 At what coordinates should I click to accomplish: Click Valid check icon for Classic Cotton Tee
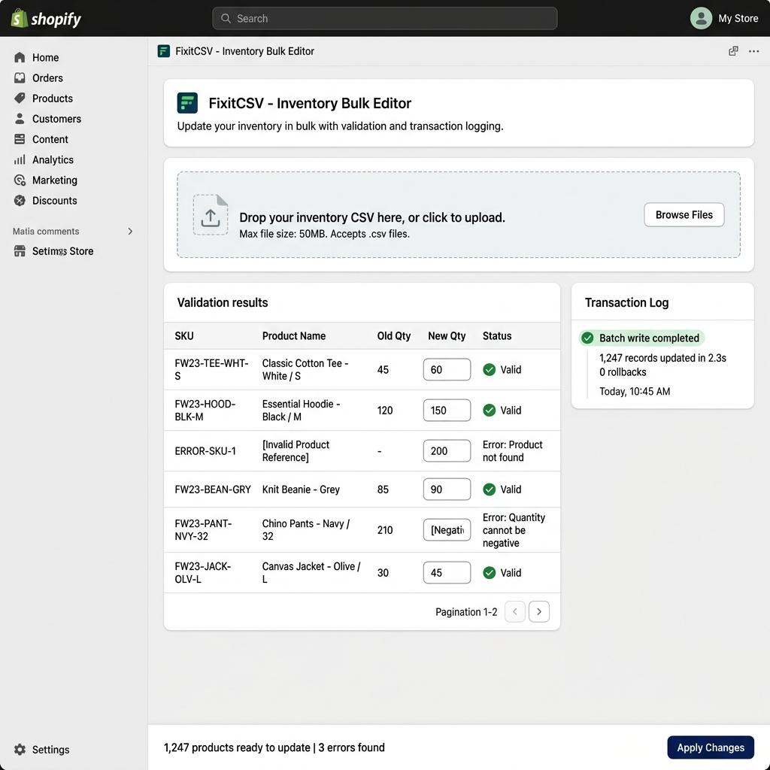(x=489, y=370)
